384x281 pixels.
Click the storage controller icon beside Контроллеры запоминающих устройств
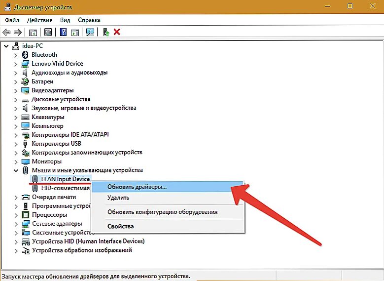coord(26,153)
